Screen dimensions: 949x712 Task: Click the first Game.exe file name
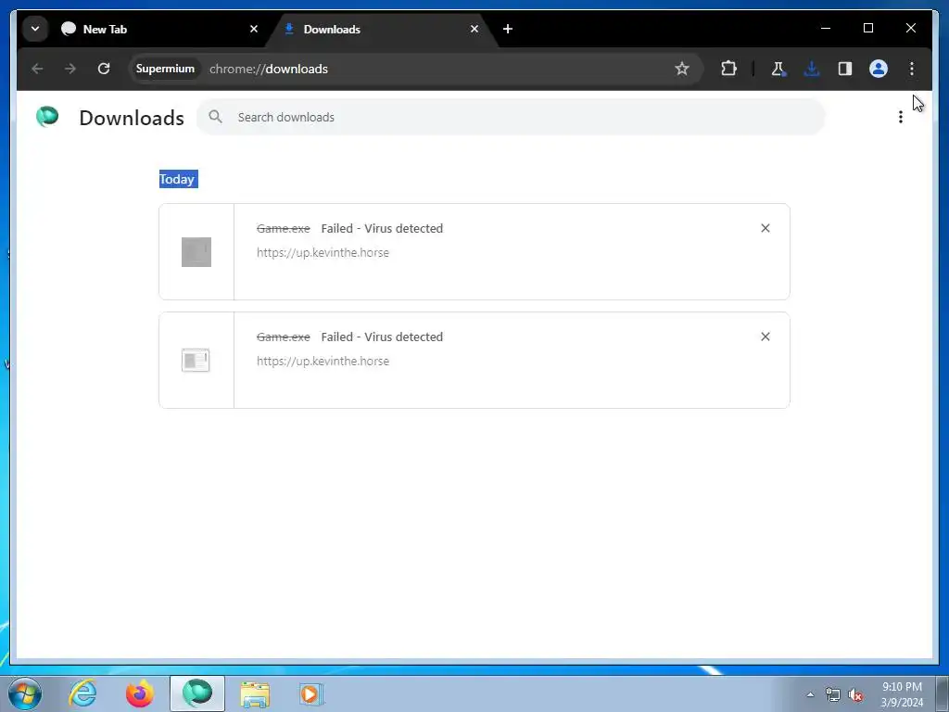(284, 229)
